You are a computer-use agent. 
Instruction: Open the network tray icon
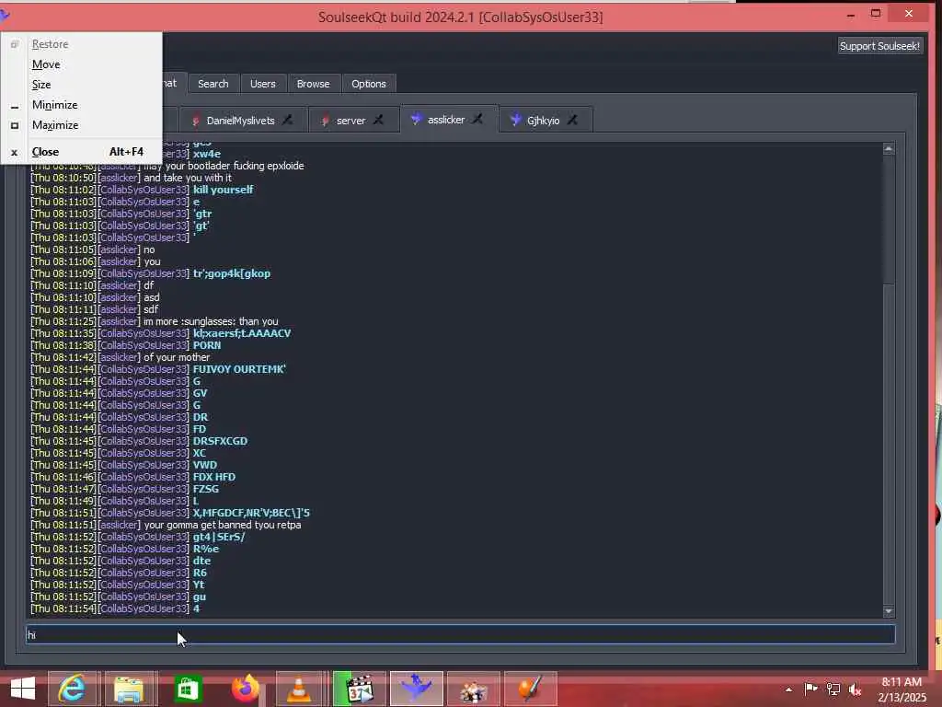tap(833, 689)
